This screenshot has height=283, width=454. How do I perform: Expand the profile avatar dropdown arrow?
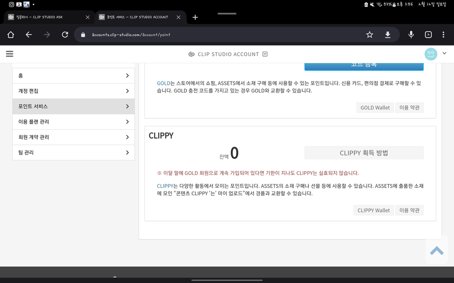coord(444,54)
